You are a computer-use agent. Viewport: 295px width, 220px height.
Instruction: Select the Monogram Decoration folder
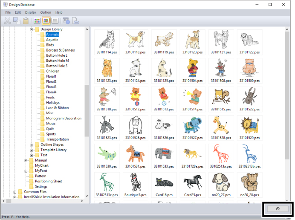coord(64,119)
